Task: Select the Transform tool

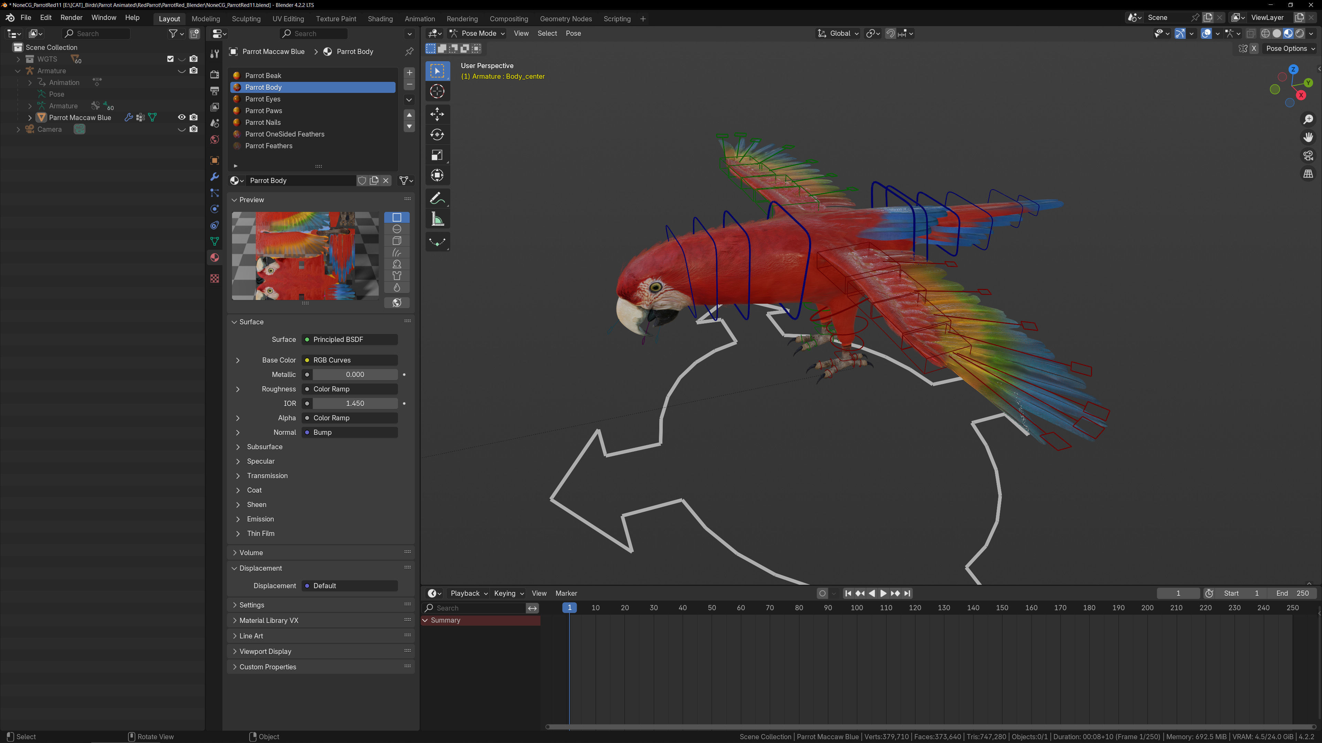Action: (x=437, y=175)
